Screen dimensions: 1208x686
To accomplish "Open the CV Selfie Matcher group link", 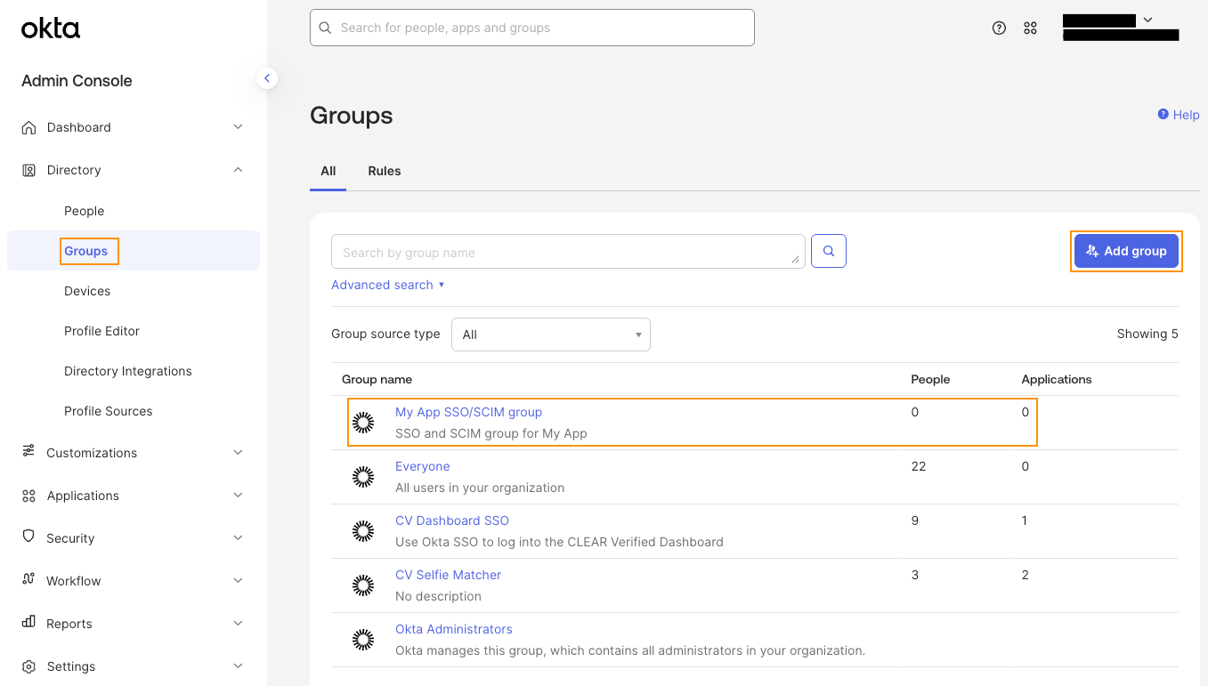I will pyautogui.click(x=449, y=575).
